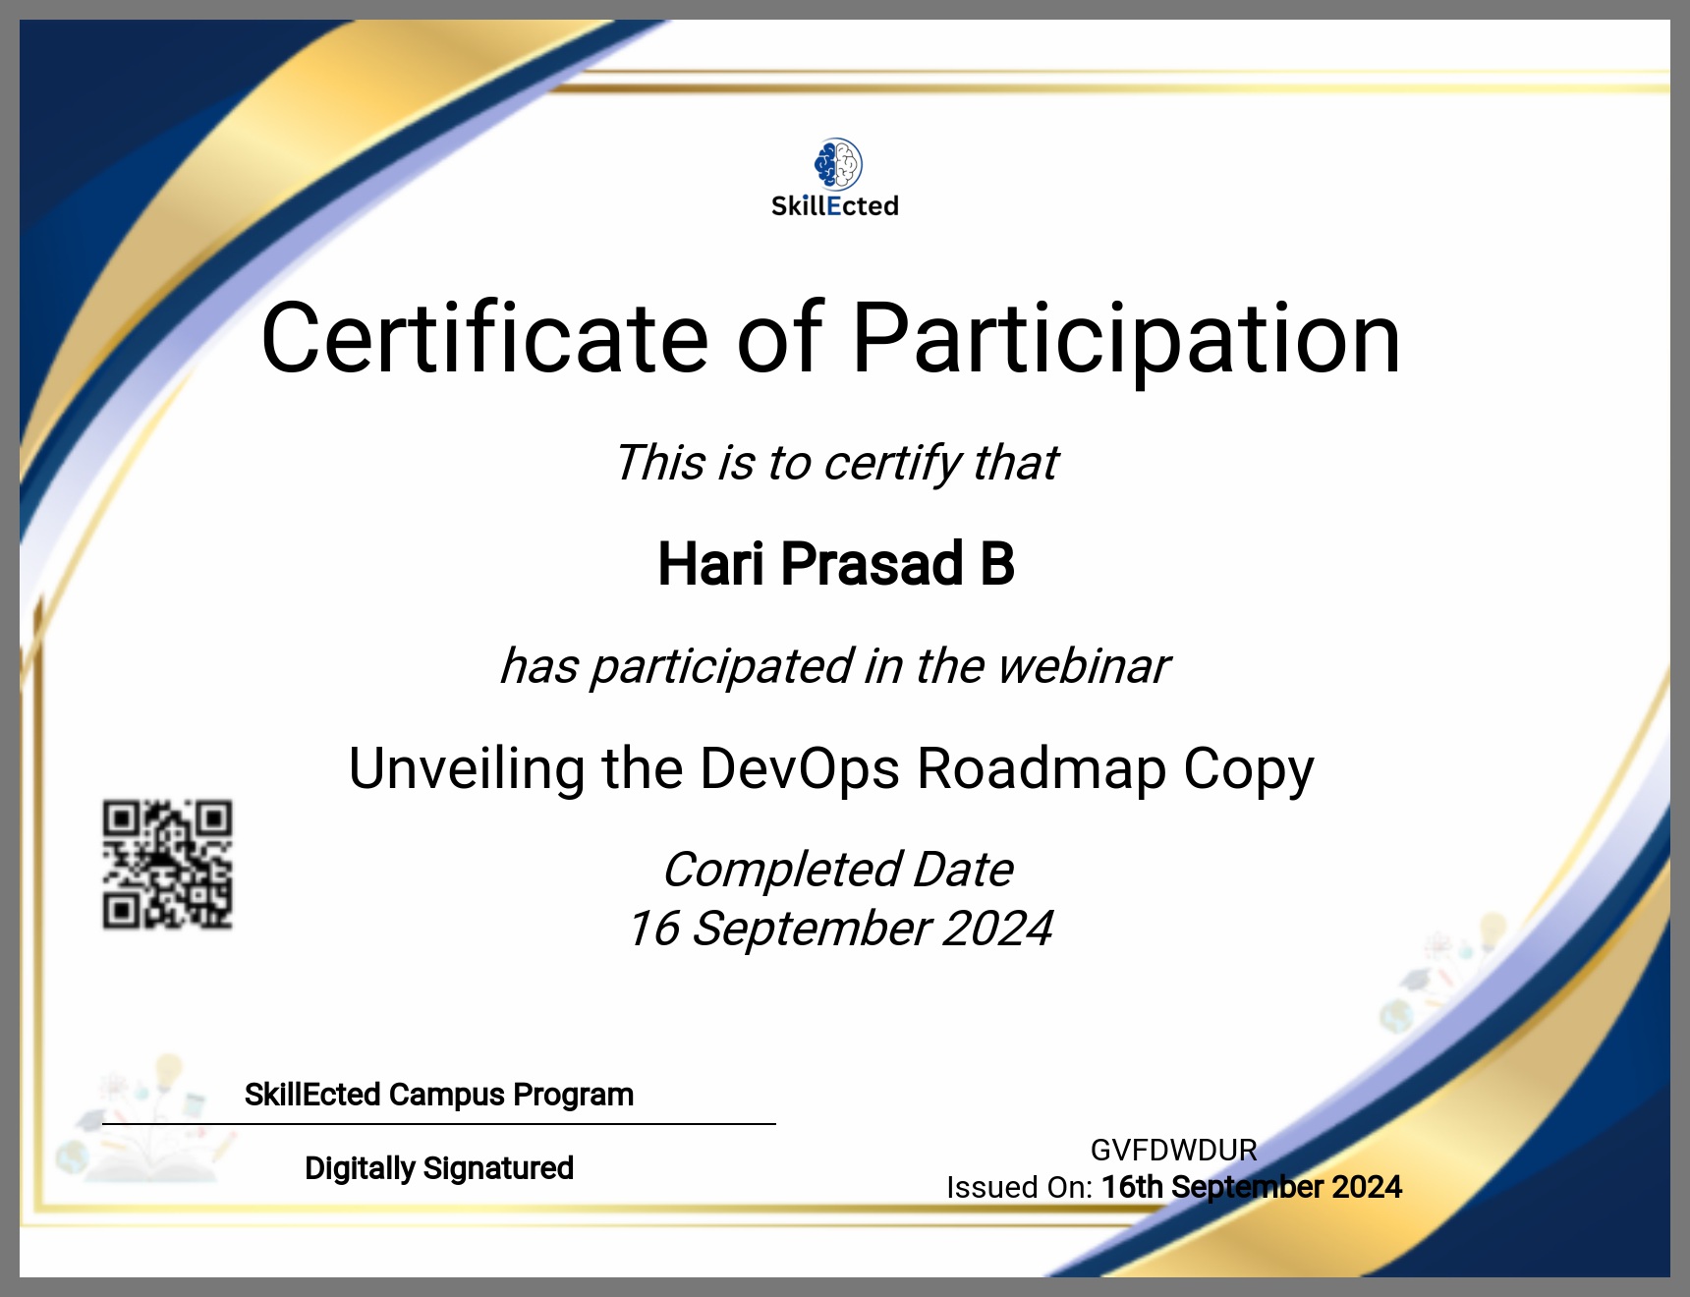Click the webinar title Unveiling the DevOps Roadmap Copy

point(831,768)
